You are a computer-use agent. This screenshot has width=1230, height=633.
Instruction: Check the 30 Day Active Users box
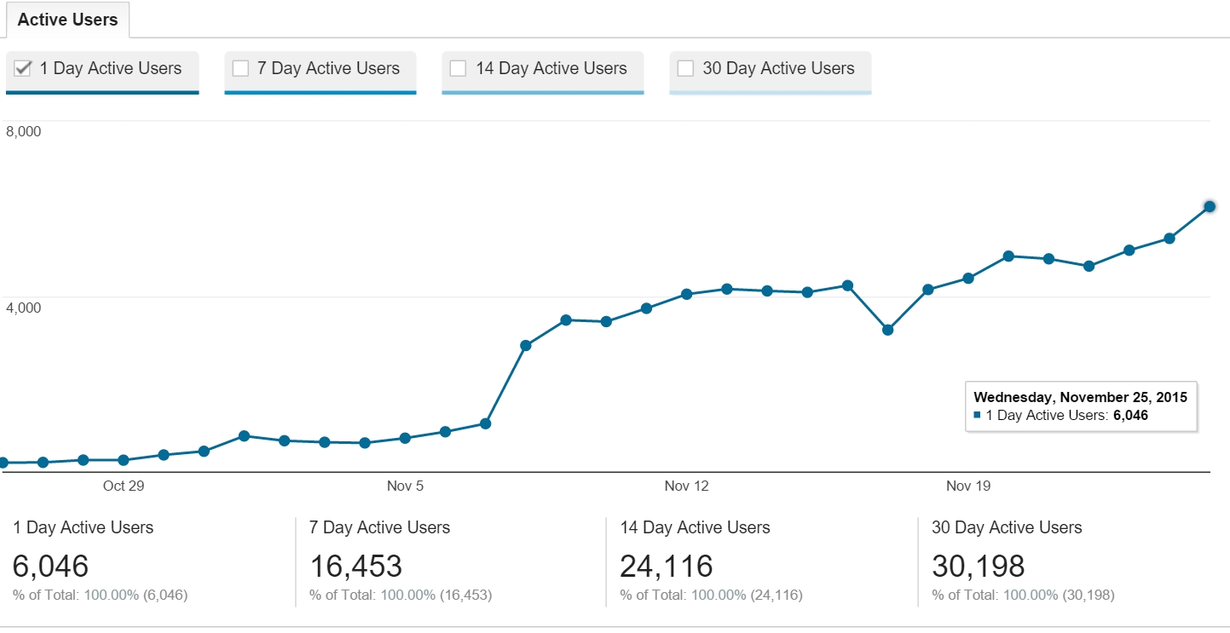pyautogui.click(x=685, y=69)
